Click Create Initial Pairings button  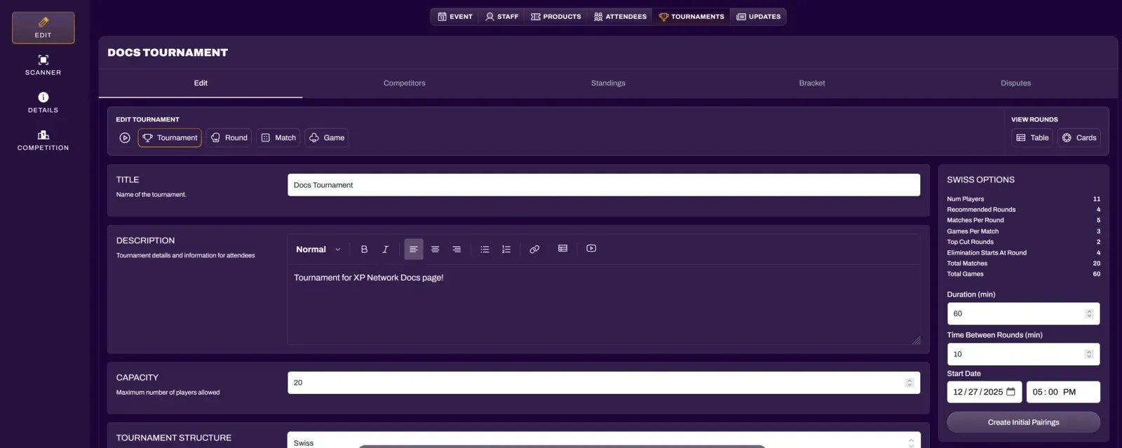tap(1023, 422)
